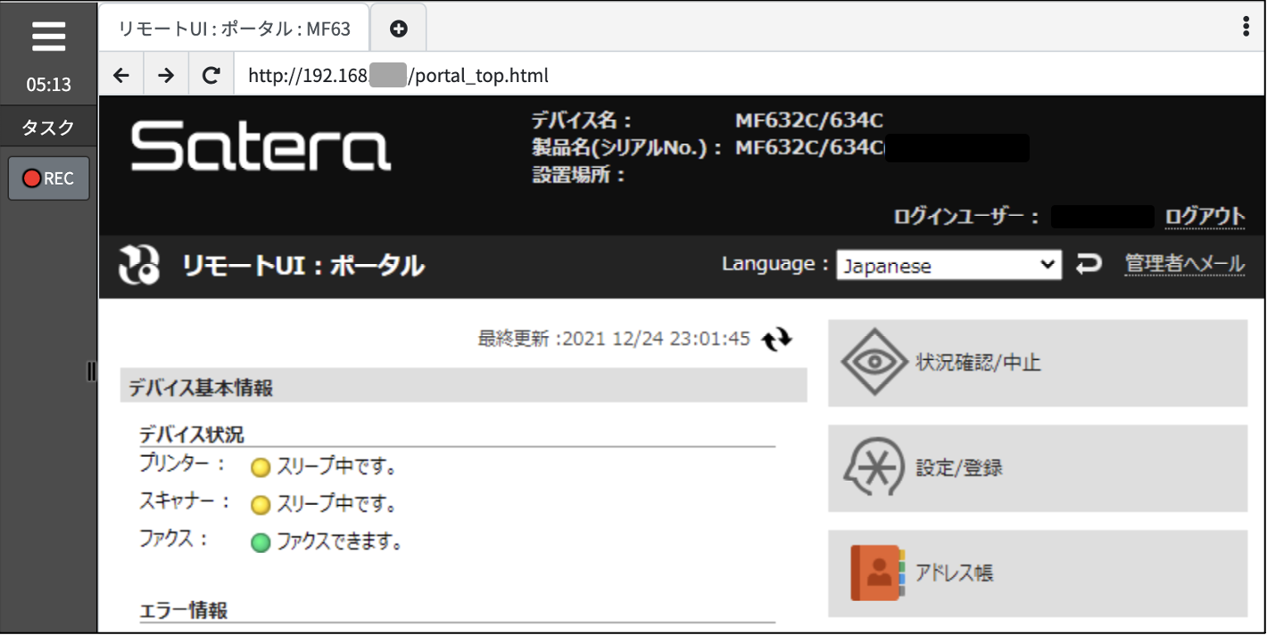
Task: Open the browser's three-dot menu
Action: (x=1246, y=27)
